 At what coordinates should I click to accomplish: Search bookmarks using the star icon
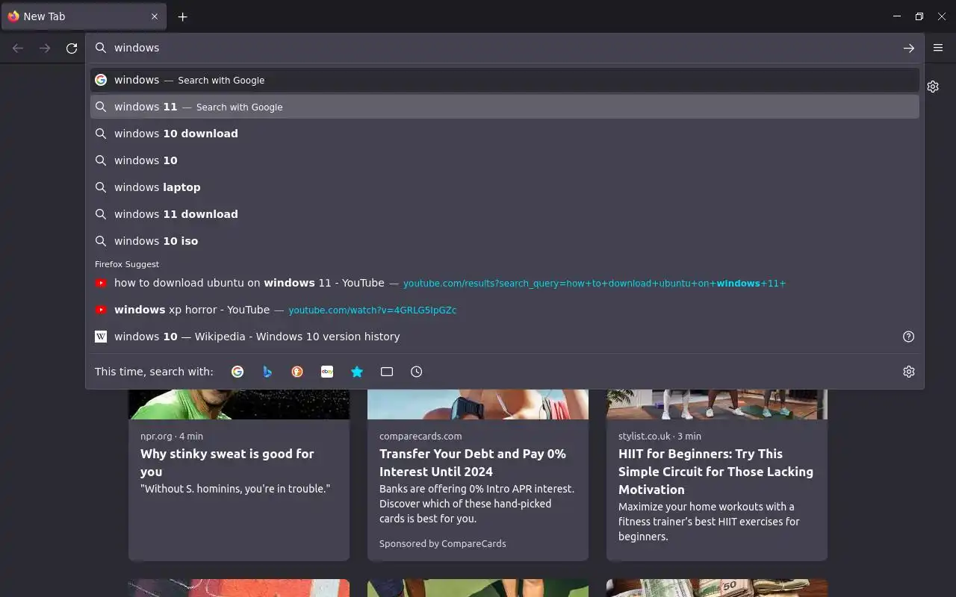(357, 372)
